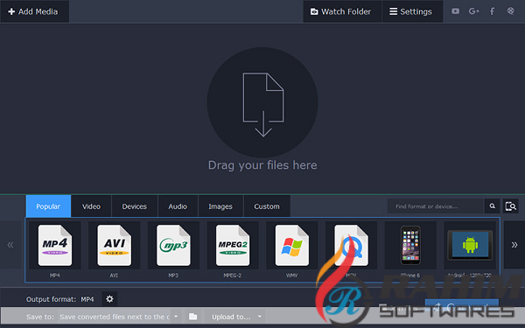Open the Settings menu

pos(412,11)
